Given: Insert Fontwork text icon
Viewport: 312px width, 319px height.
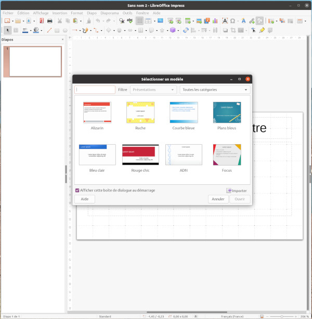Looking at the screenshot, I should coord(243,21).
